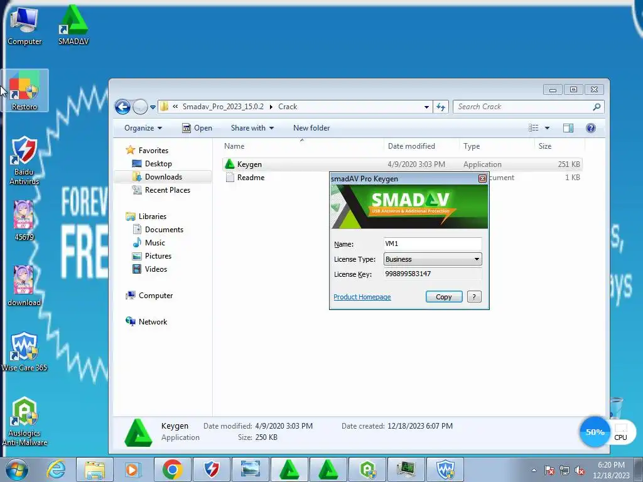The image size is (643, 482).
Task: Open the Computer desktop icon
Action: coord(24,26)
